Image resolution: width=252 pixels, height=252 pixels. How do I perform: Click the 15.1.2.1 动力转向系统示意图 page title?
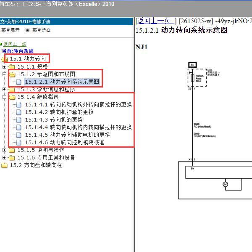(x=181, y=30)
